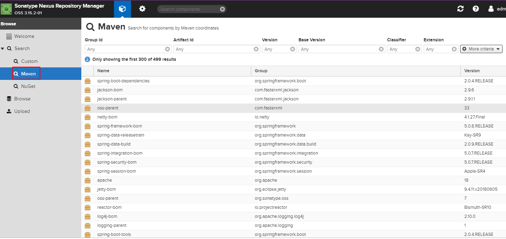Open the help question mark icon
The width and height of the screenshot is (506, 239).
click(x=476, y=9)
